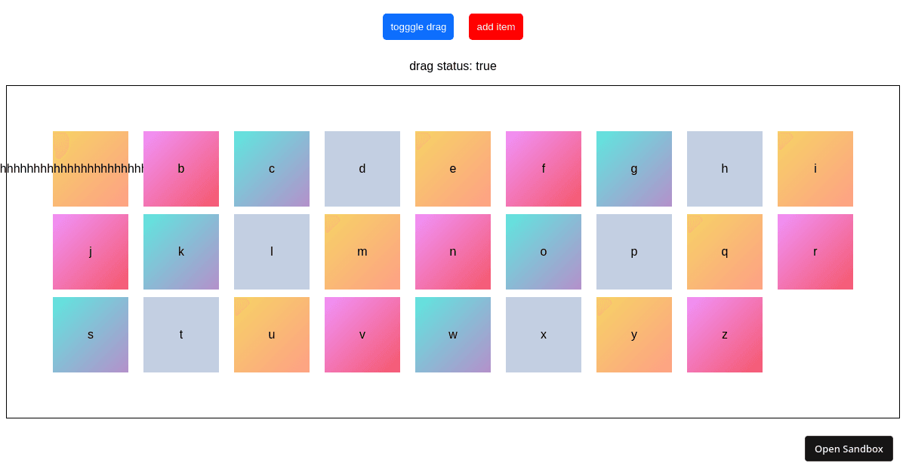This screenshot has width=906, height=475.
Task: Click the orange tile labeled u
Action: pos(272,335)
